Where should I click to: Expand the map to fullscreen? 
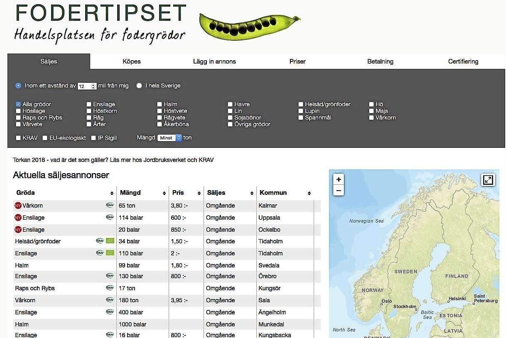(x=488, y=180)
